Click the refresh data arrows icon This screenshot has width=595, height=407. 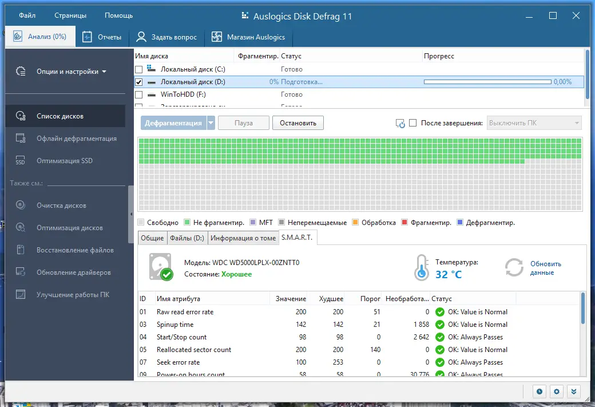(x=514, y=268)
